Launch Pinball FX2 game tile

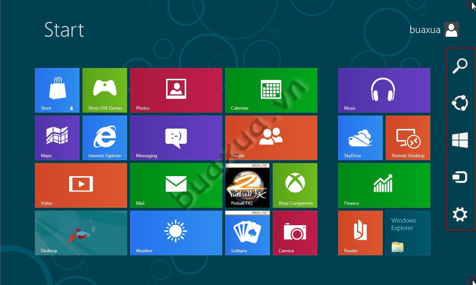(247, 185)
